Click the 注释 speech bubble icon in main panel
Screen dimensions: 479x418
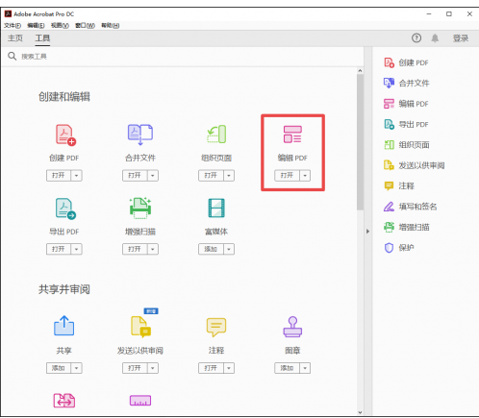coord(216,327)
